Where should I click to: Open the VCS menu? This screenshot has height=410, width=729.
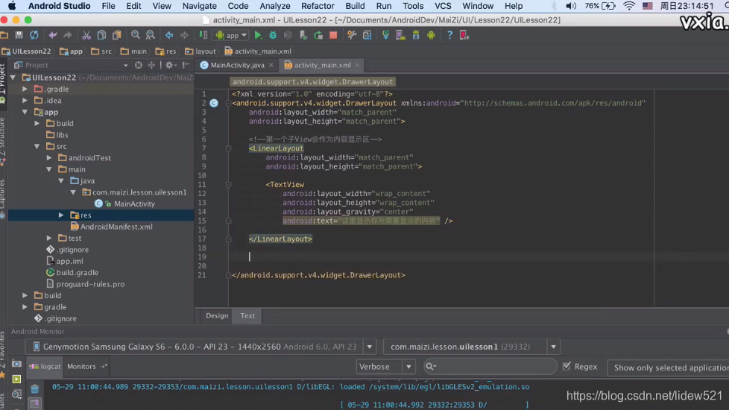point(443,6)
